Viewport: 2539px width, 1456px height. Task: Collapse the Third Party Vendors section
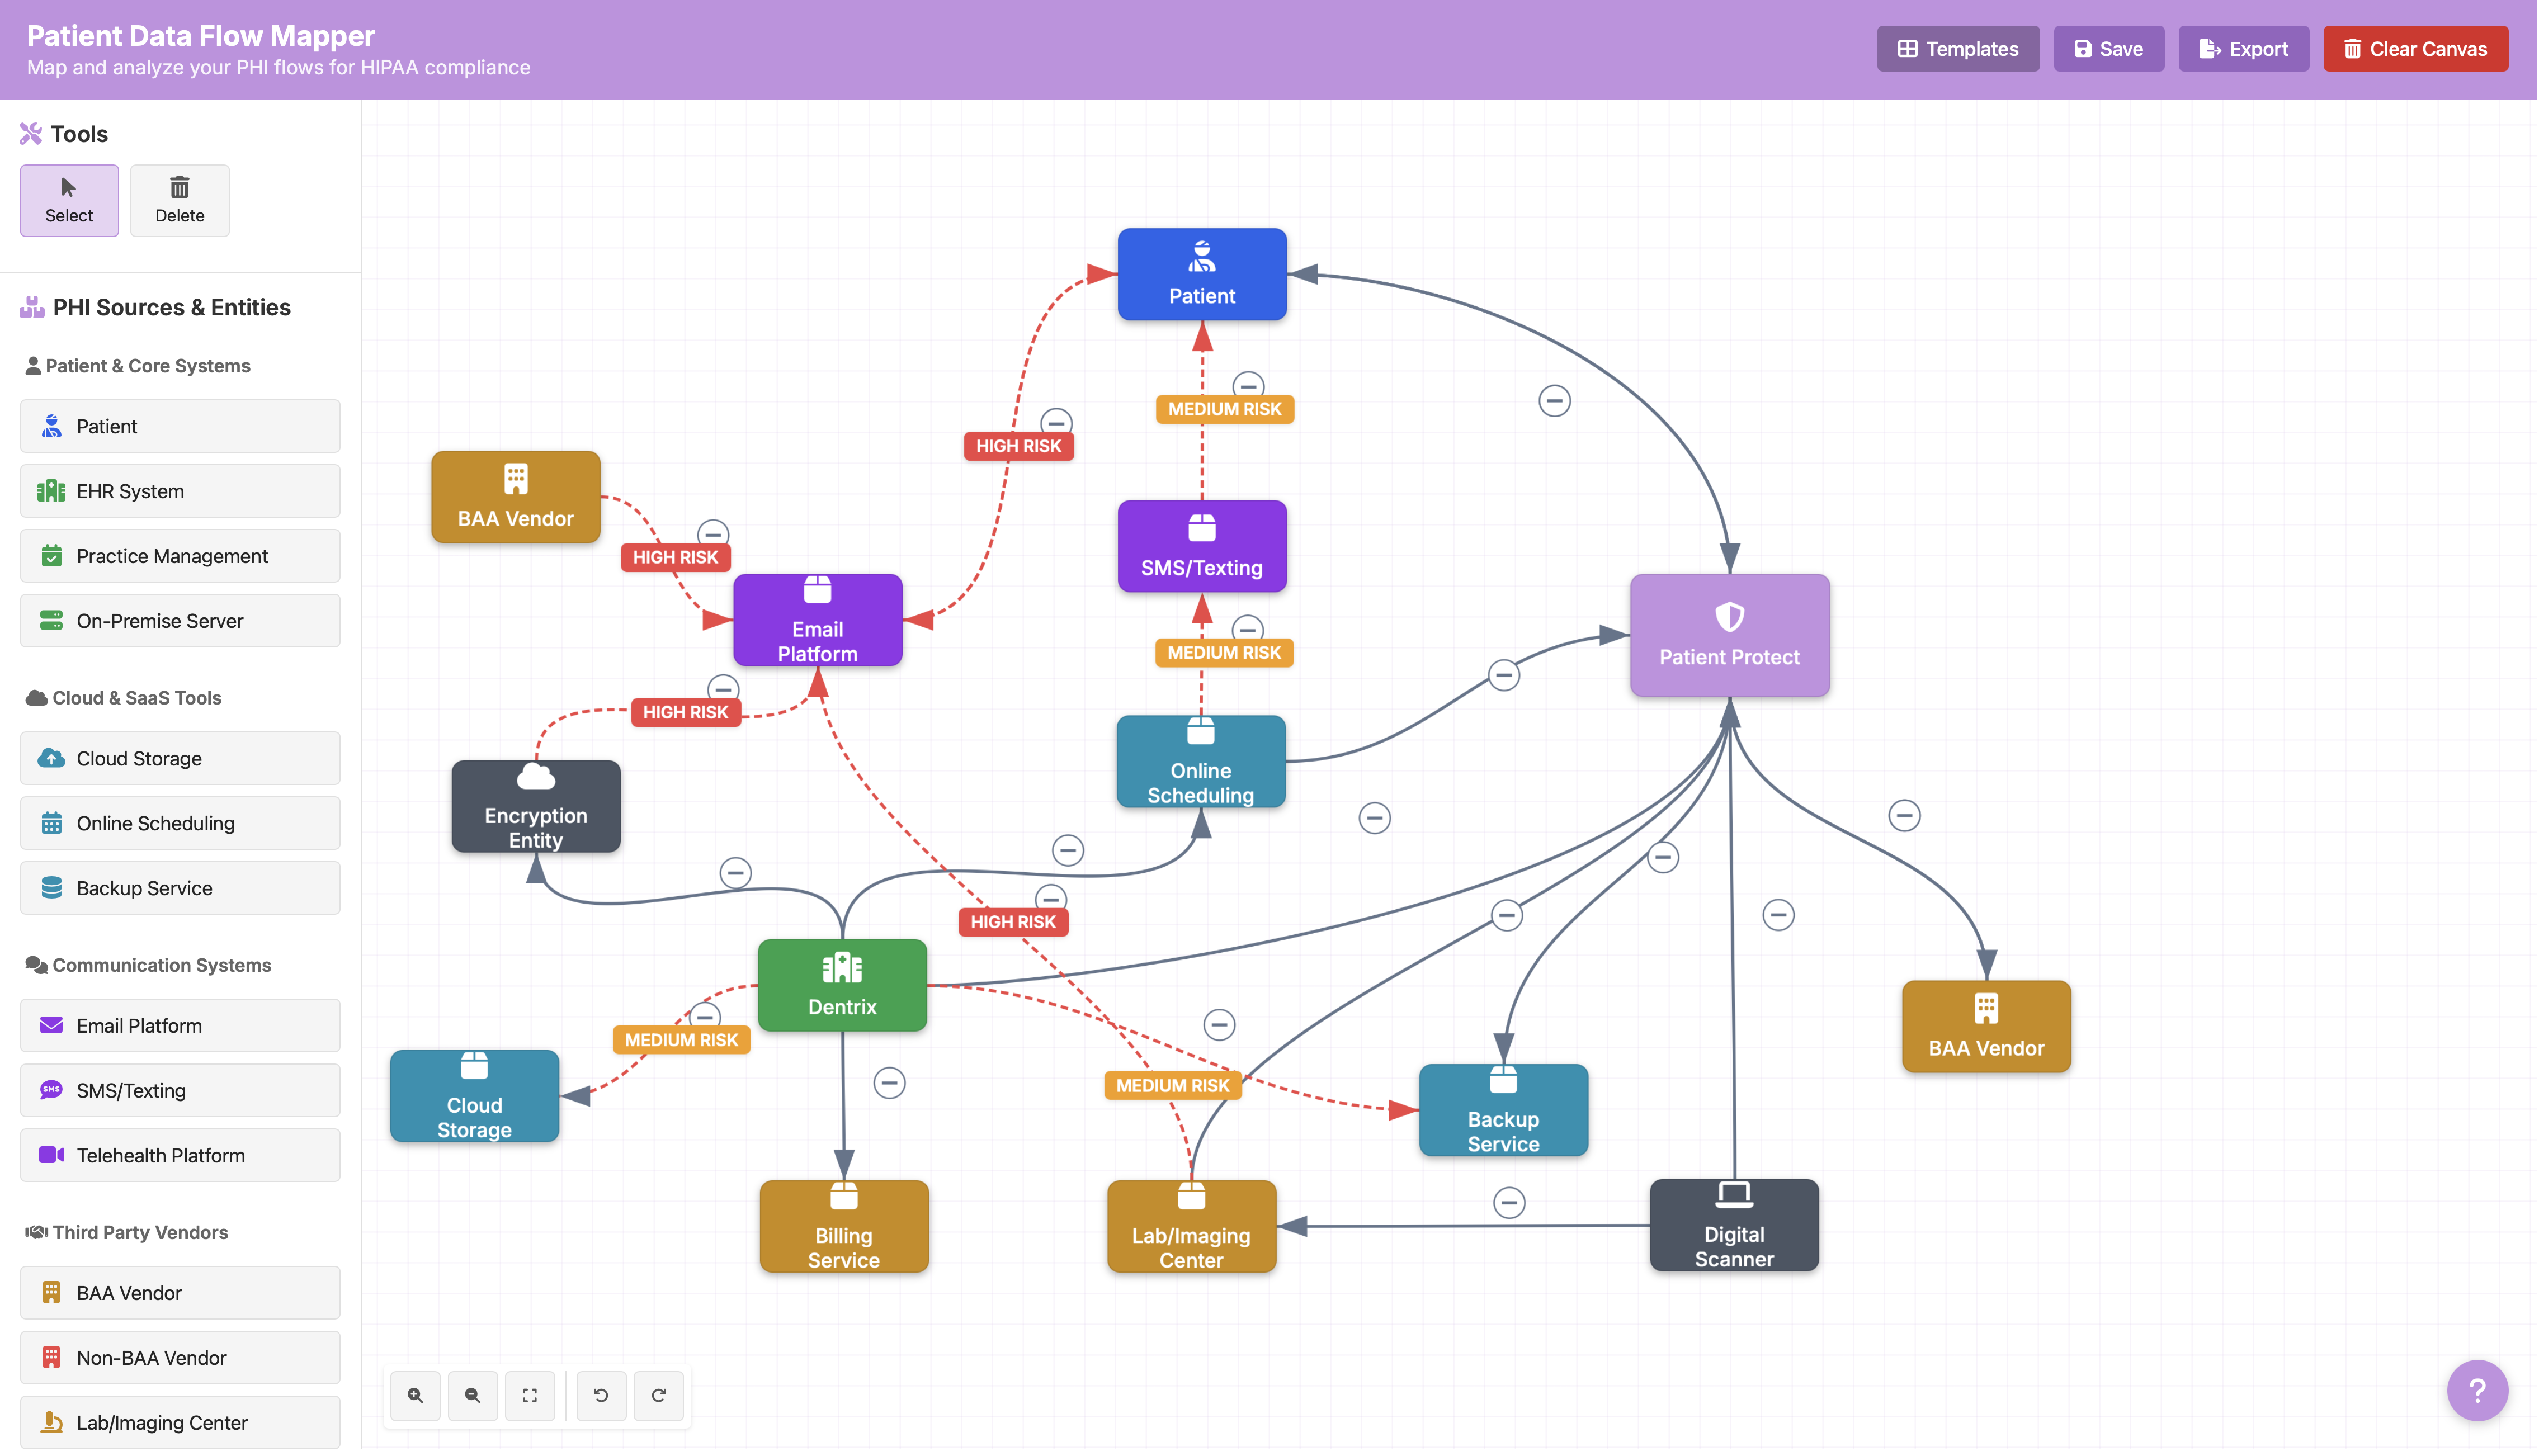tap(140, 1231)
